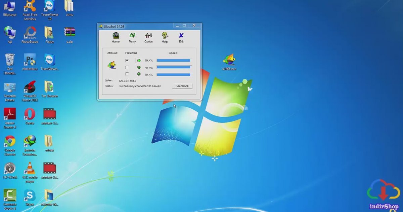
Task: Click the speed bar of the checked server row
Action: pyautogui.click(x=174, y=61)
